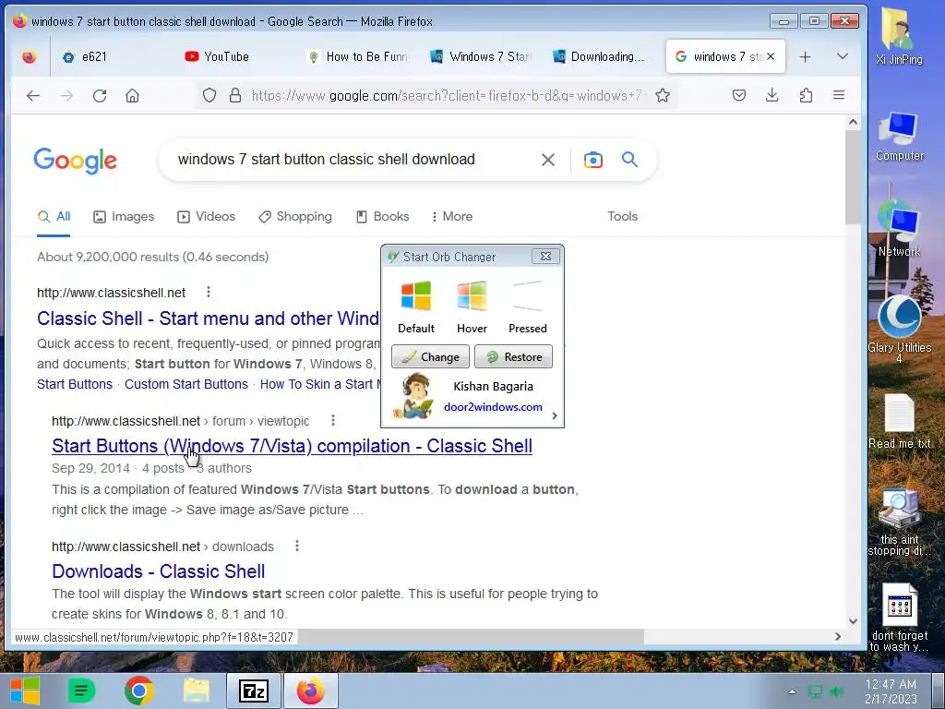The image size is (945, 709).
Task: Click Change button in Start Orb Changer
Action: click(x=430, y=357)
